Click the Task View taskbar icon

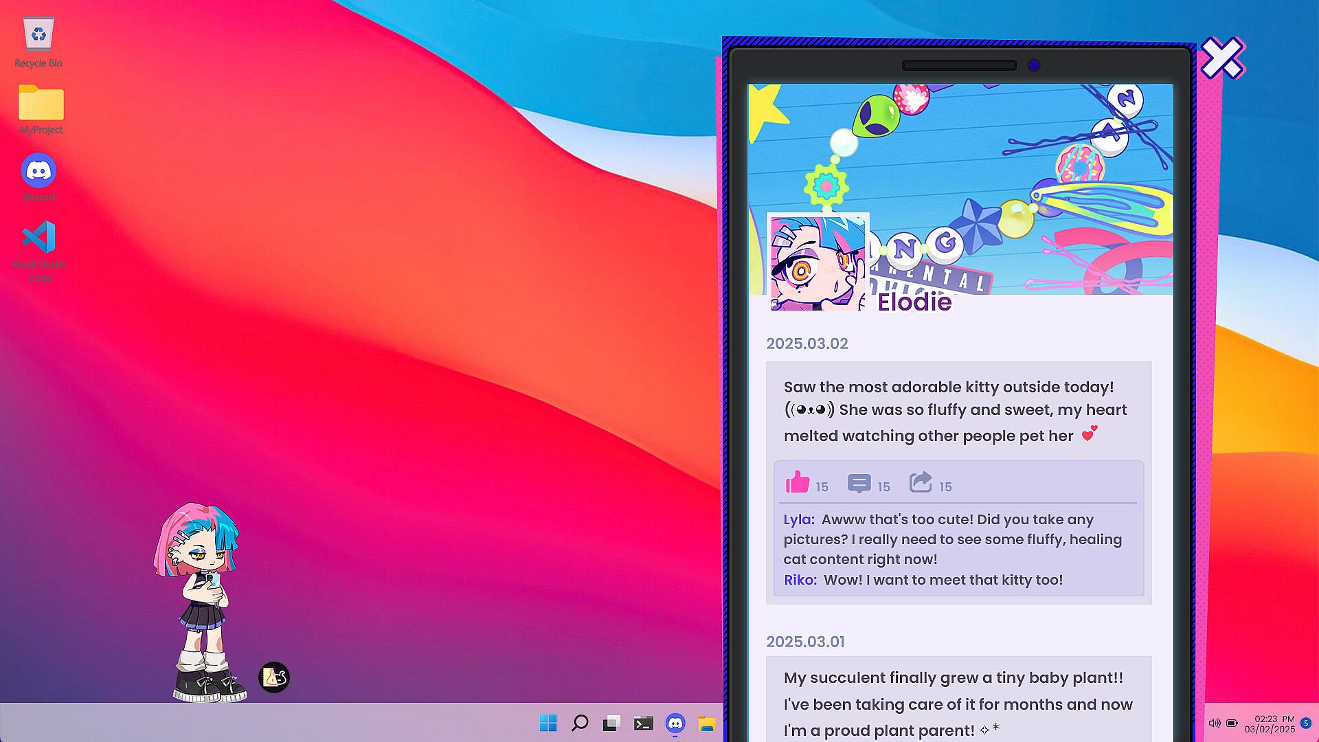(x=611, y=723)
